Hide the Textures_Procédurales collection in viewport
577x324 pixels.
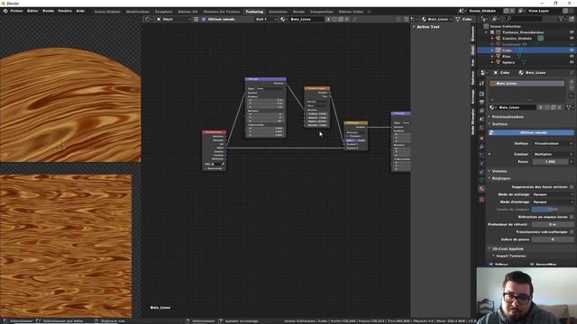point(572,32)
